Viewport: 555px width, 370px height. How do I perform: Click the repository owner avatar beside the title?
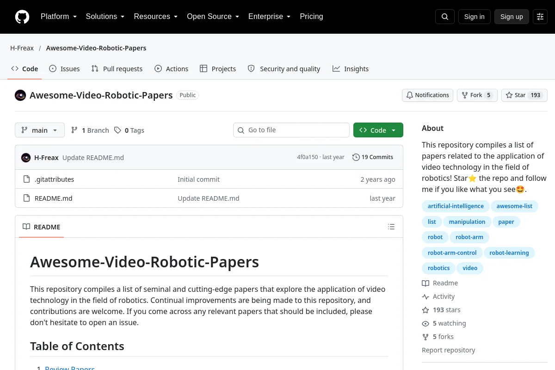tap(20, 95)
